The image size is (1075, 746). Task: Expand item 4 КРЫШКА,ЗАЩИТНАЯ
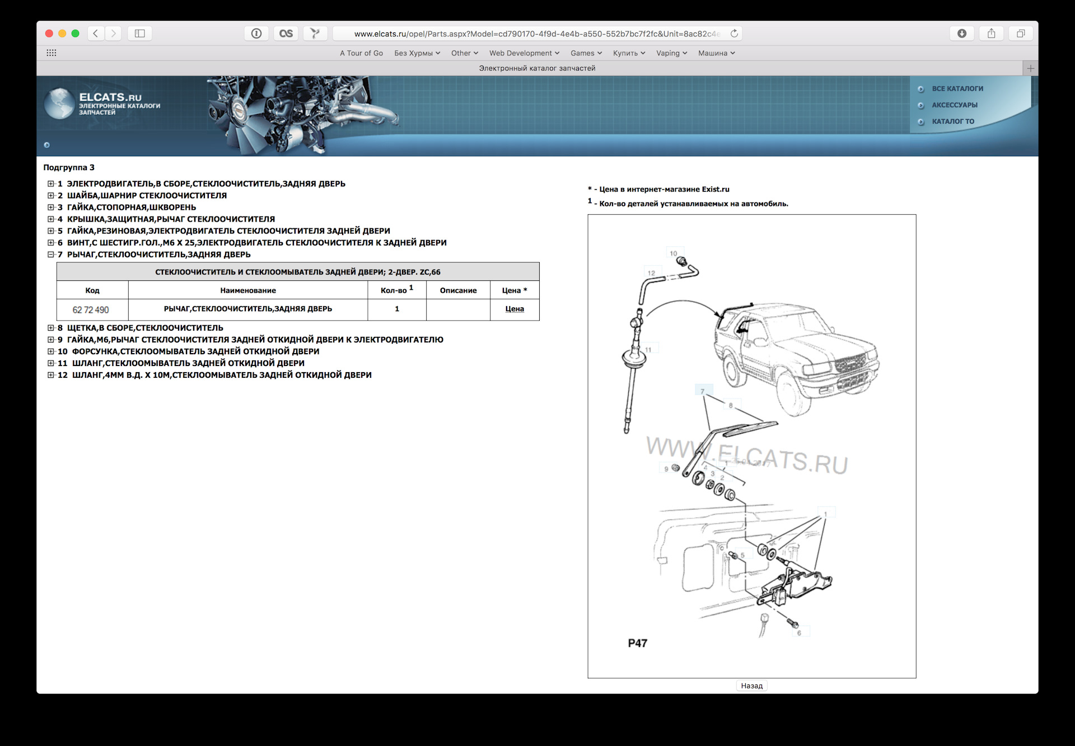pos(51,219)
